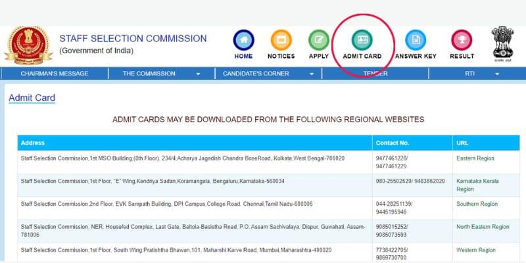This screenshot has width=526, height=263.
Task: Click the Admit Card page heading
Action: [32, 98]
